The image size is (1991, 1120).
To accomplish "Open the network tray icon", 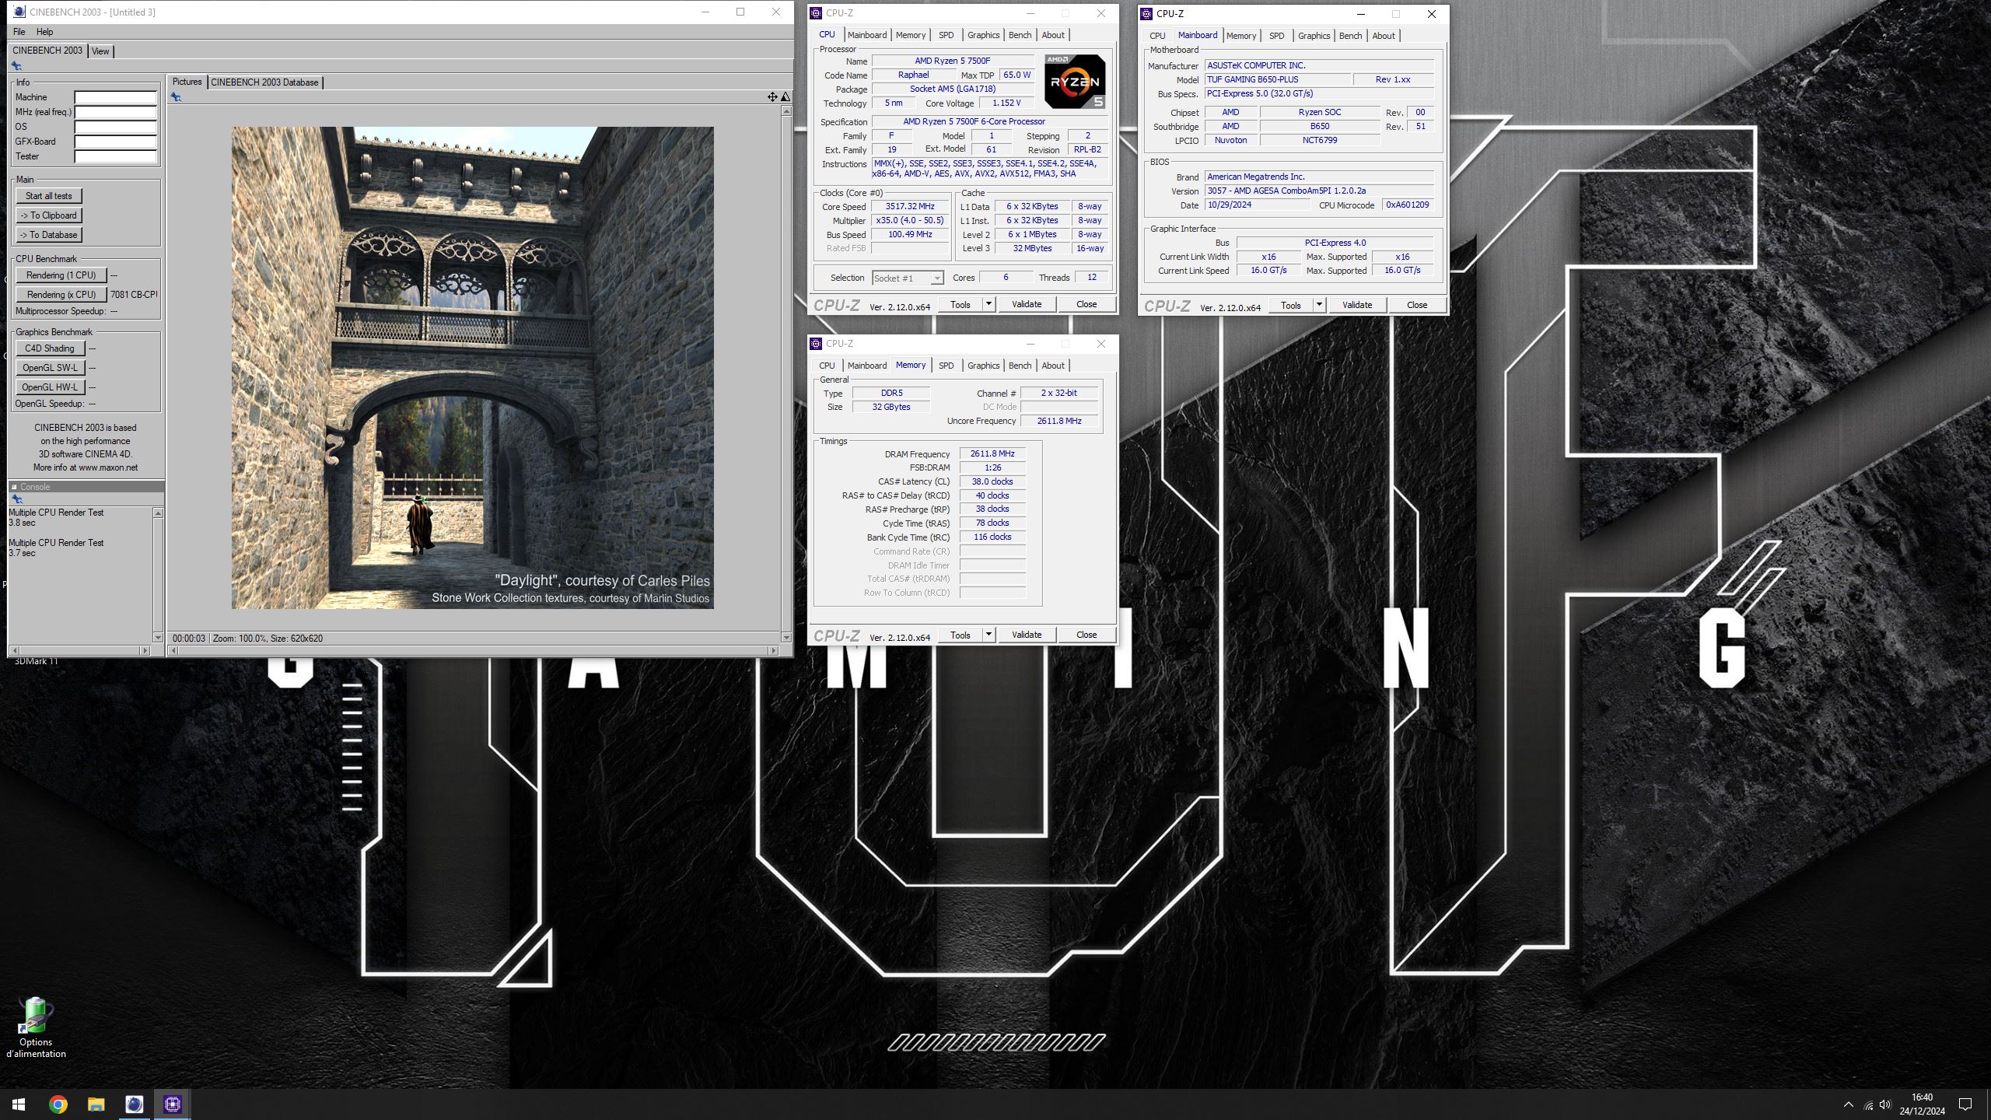I will click(x=1868, y=1104).
